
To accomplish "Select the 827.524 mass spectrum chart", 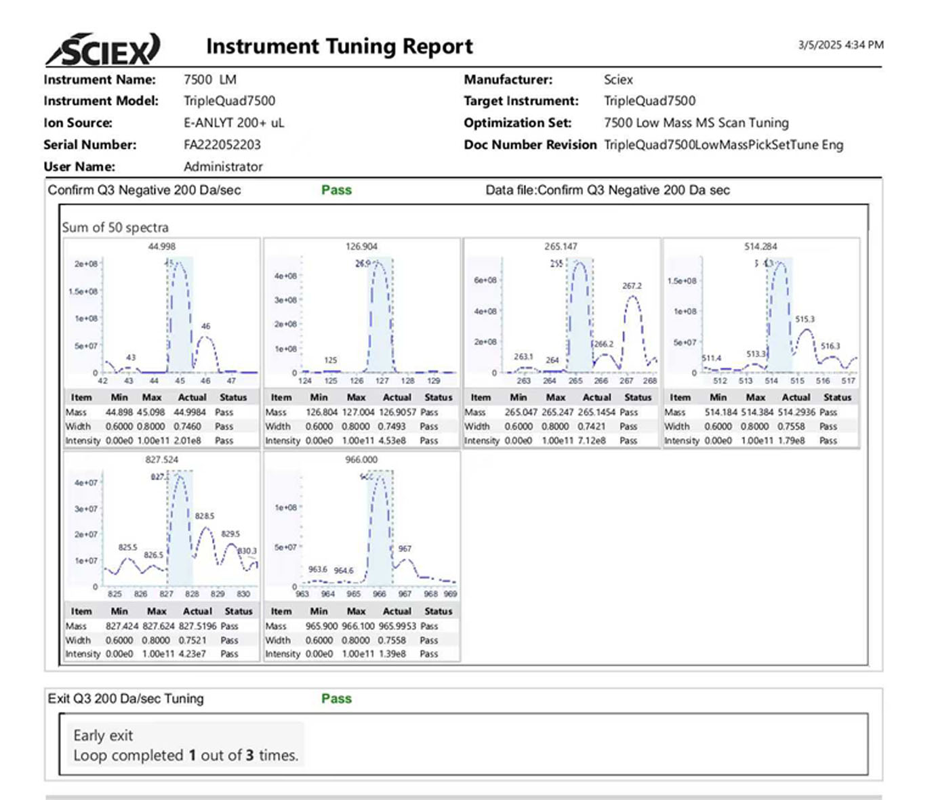I will pyautogui.click(x=161, y=527).
